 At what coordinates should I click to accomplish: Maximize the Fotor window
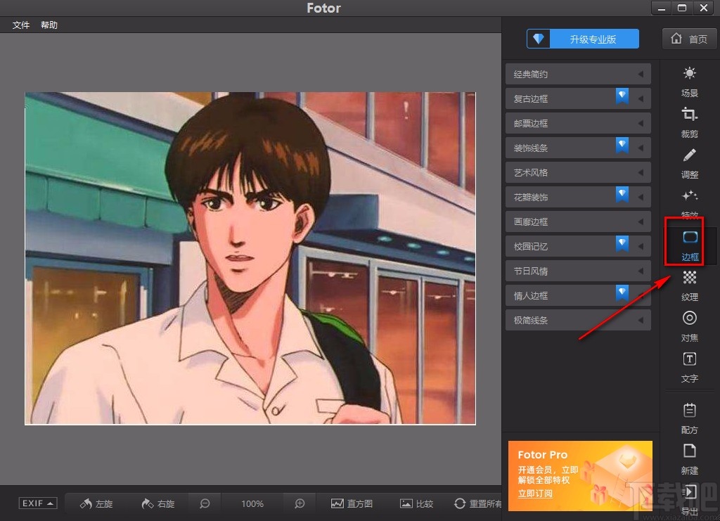[x=682, y=8]
